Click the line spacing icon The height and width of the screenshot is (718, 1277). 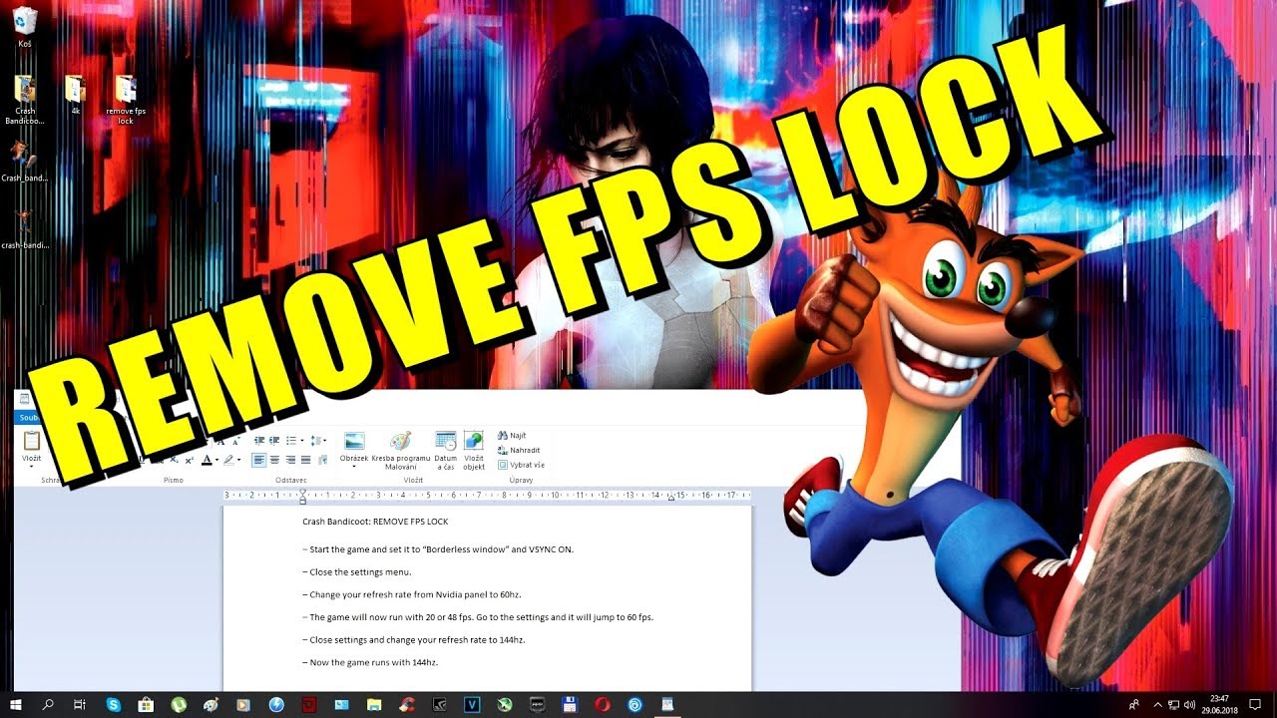315,440
